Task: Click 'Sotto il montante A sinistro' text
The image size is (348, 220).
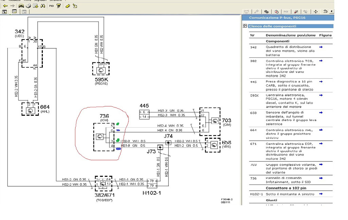Action: pos(290,194)
